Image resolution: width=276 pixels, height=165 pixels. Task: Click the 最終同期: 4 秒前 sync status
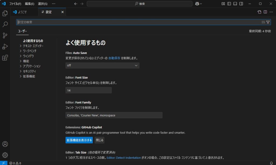260,31
